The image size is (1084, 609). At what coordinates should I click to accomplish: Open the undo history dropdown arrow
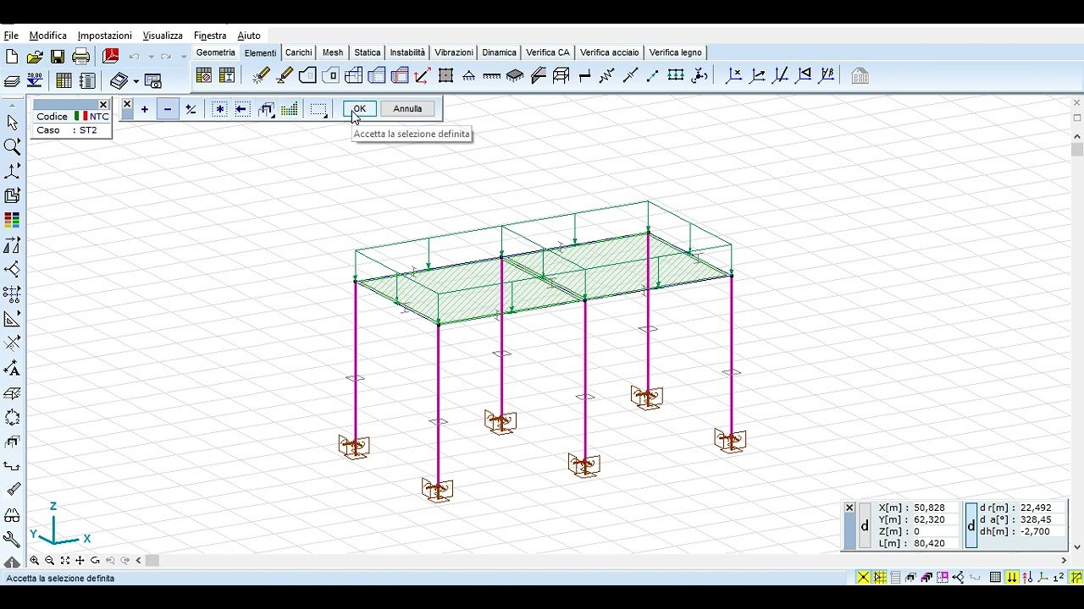coord(151,57)
